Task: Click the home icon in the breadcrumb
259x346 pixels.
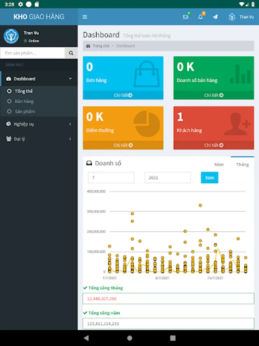Action: 88,46
